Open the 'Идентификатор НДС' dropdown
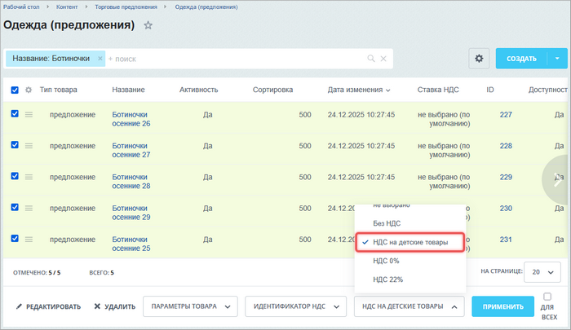 [295, 306]
